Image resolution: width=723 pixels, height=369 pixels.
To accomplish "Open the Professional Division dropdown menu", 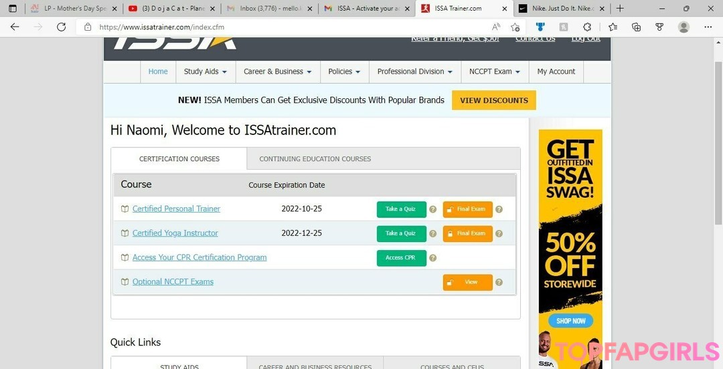I will (x=414, y=72).
